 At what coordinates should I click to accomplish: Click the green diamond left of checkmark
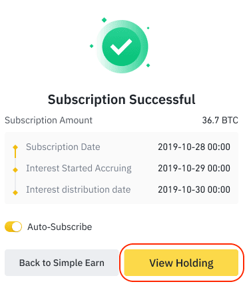point(91,46)
